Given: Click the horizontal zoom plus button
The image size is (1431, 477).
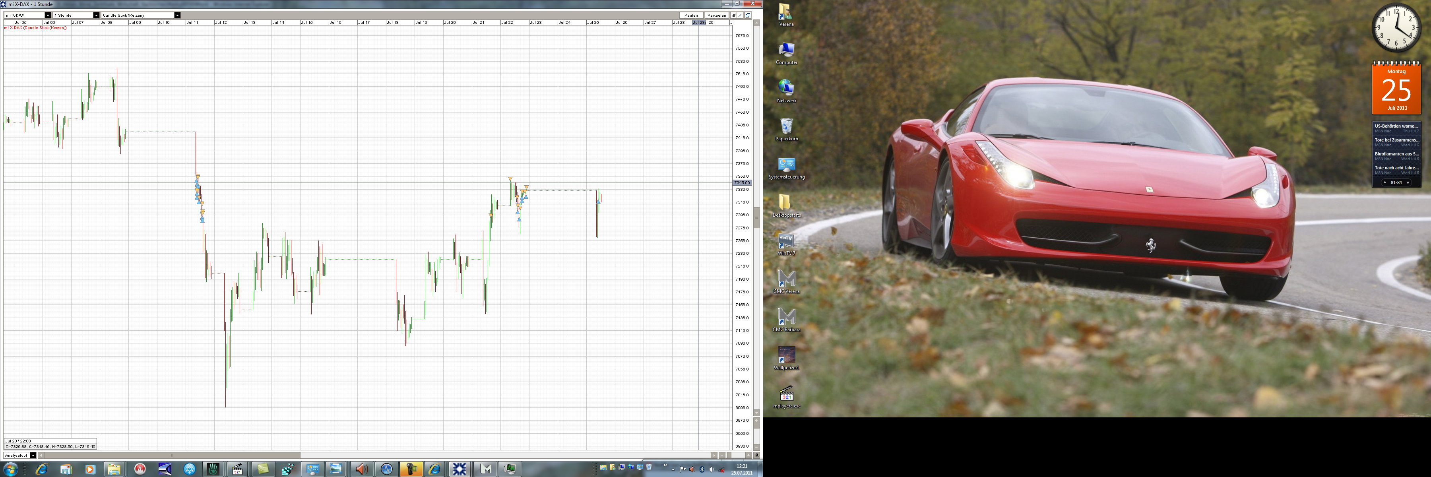Looking at the screenshot, I should [748, 456].
